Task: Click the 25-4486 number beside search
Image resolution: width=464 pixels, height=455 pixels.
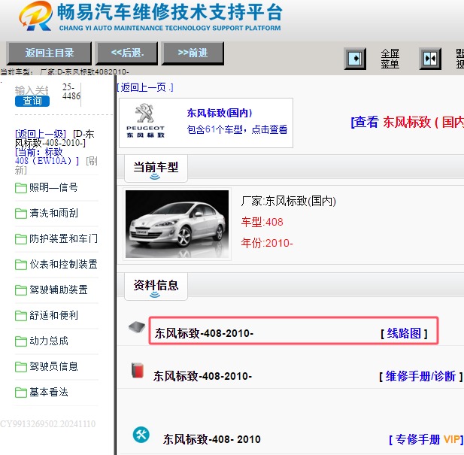Action: 71,92
